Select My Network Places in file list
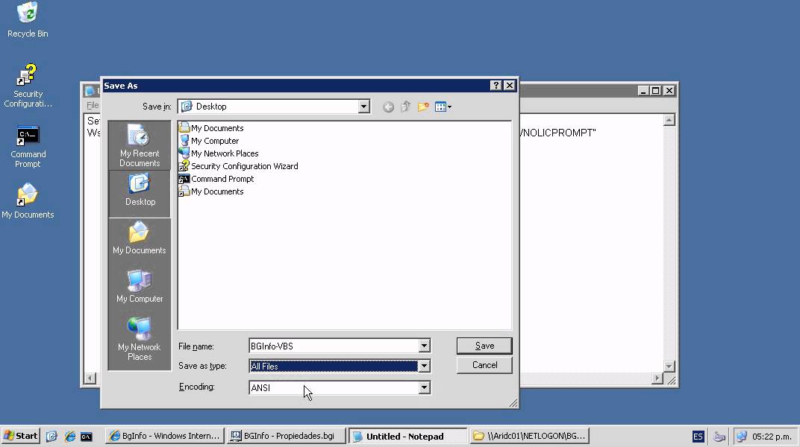The width and height of the screenshot is (800, 447). tap(219, 153)
